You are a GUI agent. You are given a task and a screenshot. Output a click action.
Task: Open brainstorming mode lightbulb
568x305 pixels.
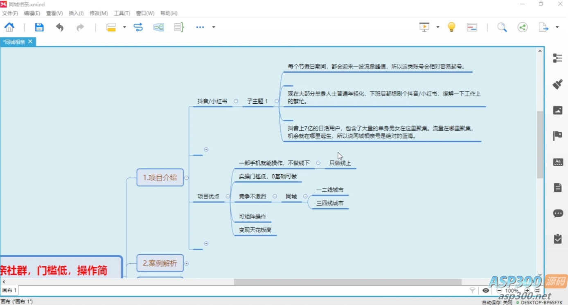[x=451, y=27]
